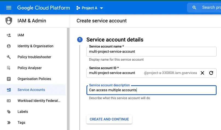
Task: Open Organisation Policies
Action: (x=33, y=79)
